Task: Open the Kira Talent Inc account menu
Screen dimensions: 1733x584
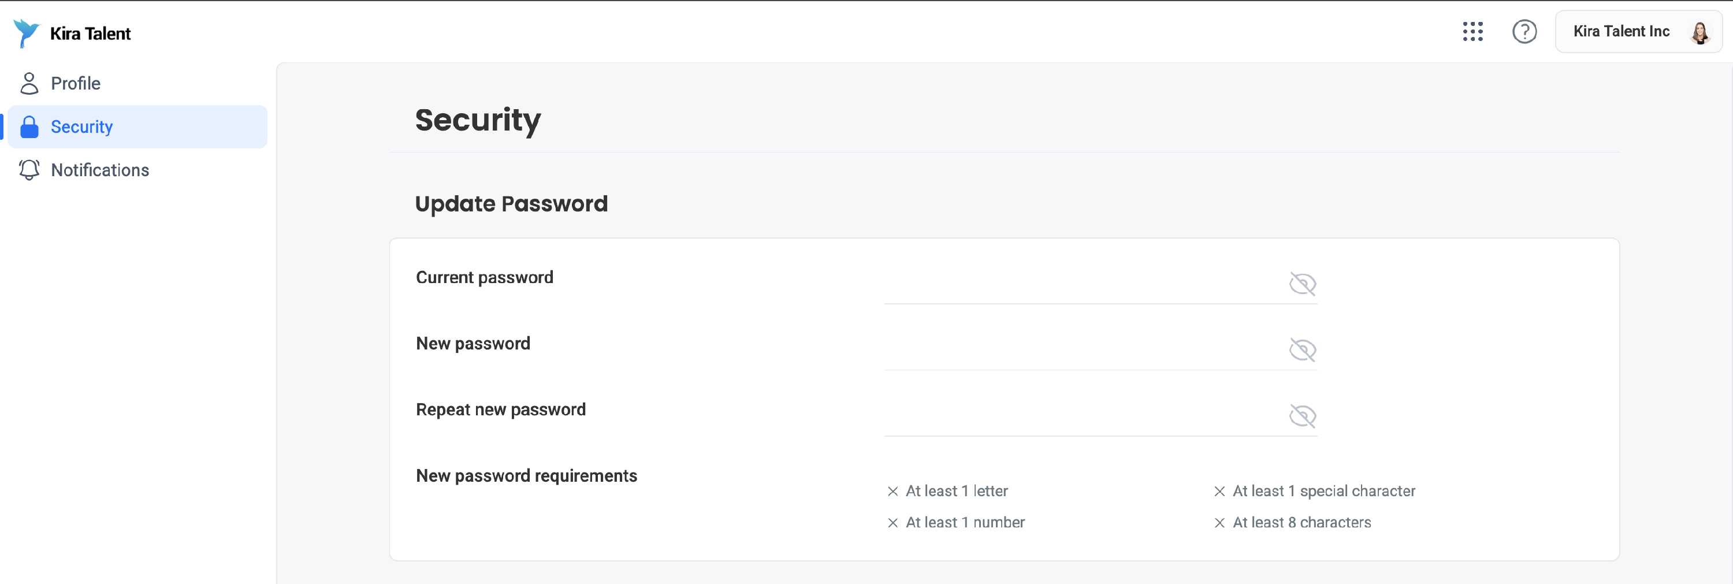Action: point(1638,32)
